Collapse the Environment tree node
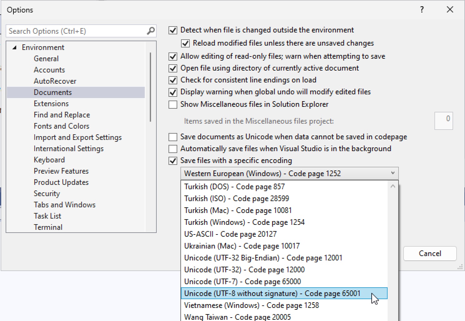This screenshot has width=465, height=321. tap(14, 47)
